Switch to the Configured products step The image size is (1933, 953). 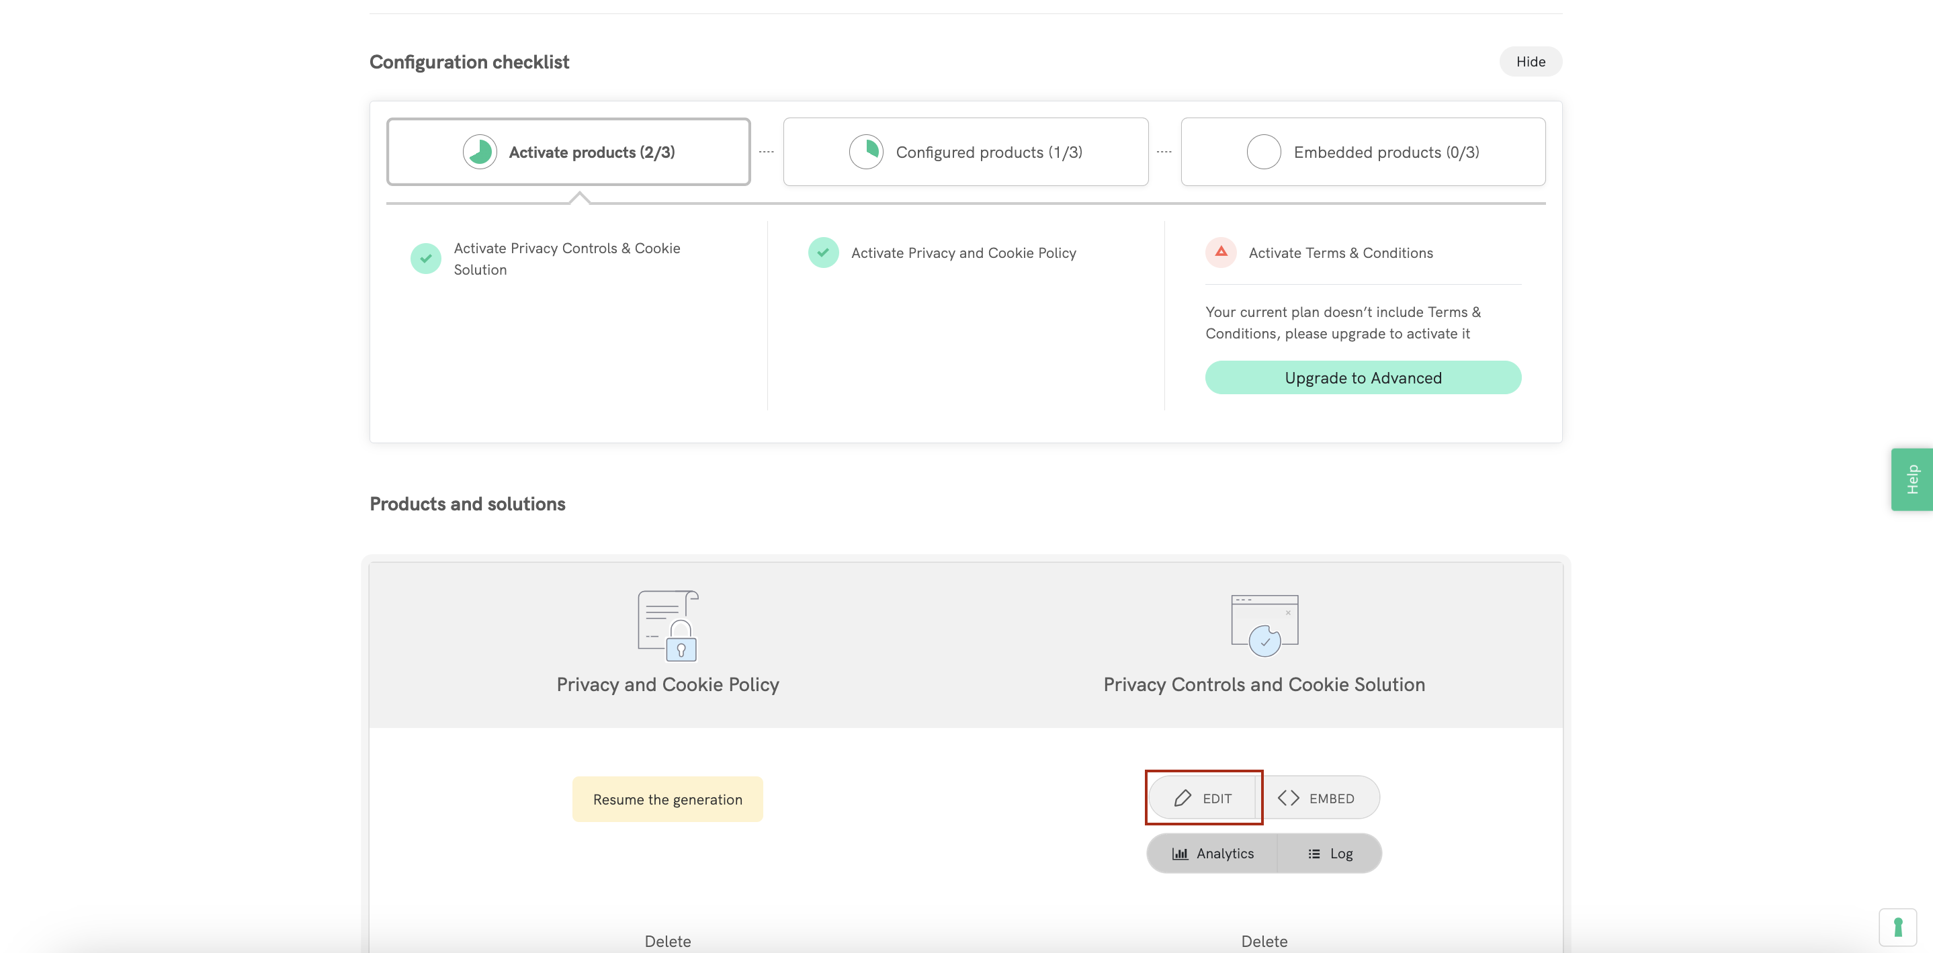965,152
